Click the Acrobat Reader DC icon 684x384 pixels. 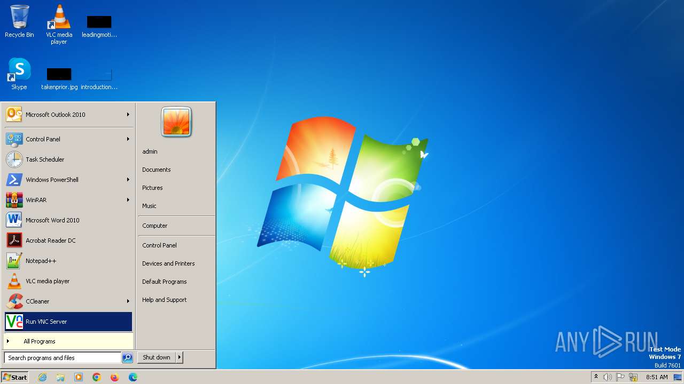click(x=14, y=240)
